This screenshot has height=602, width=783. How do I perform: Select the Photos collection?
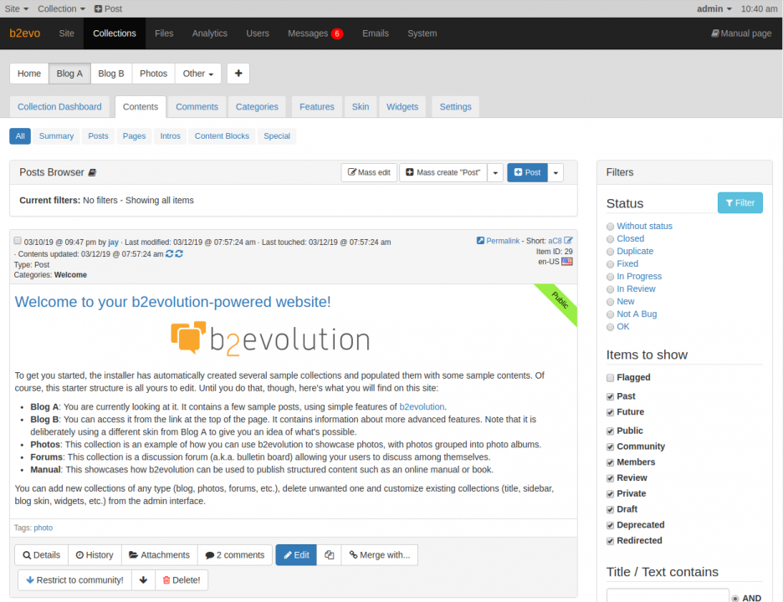153,74
